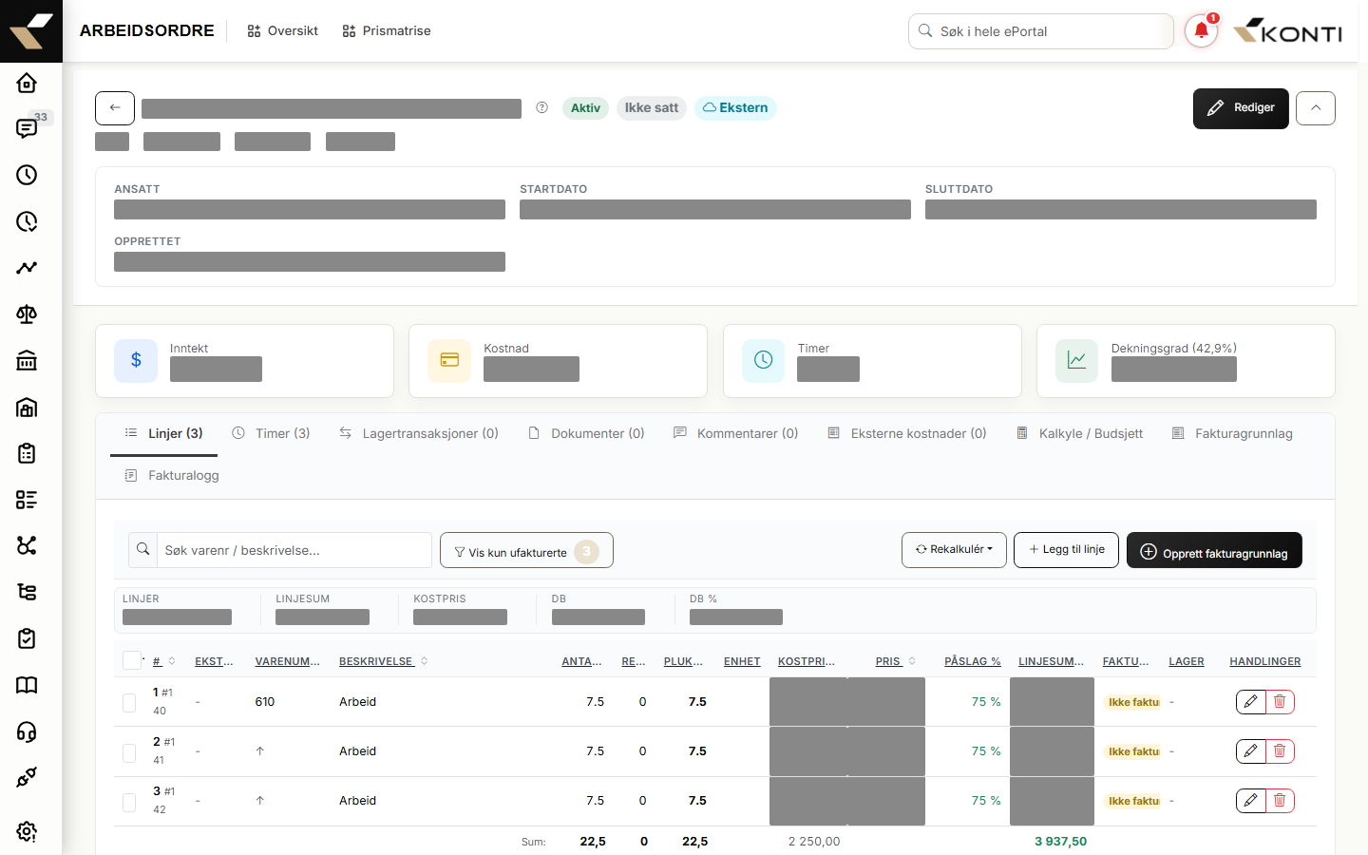Viewport: 1368px width, 855px height.
Task: Open the clock-with-arrow history icon in sidebar
Action: [x=27, y=221]
